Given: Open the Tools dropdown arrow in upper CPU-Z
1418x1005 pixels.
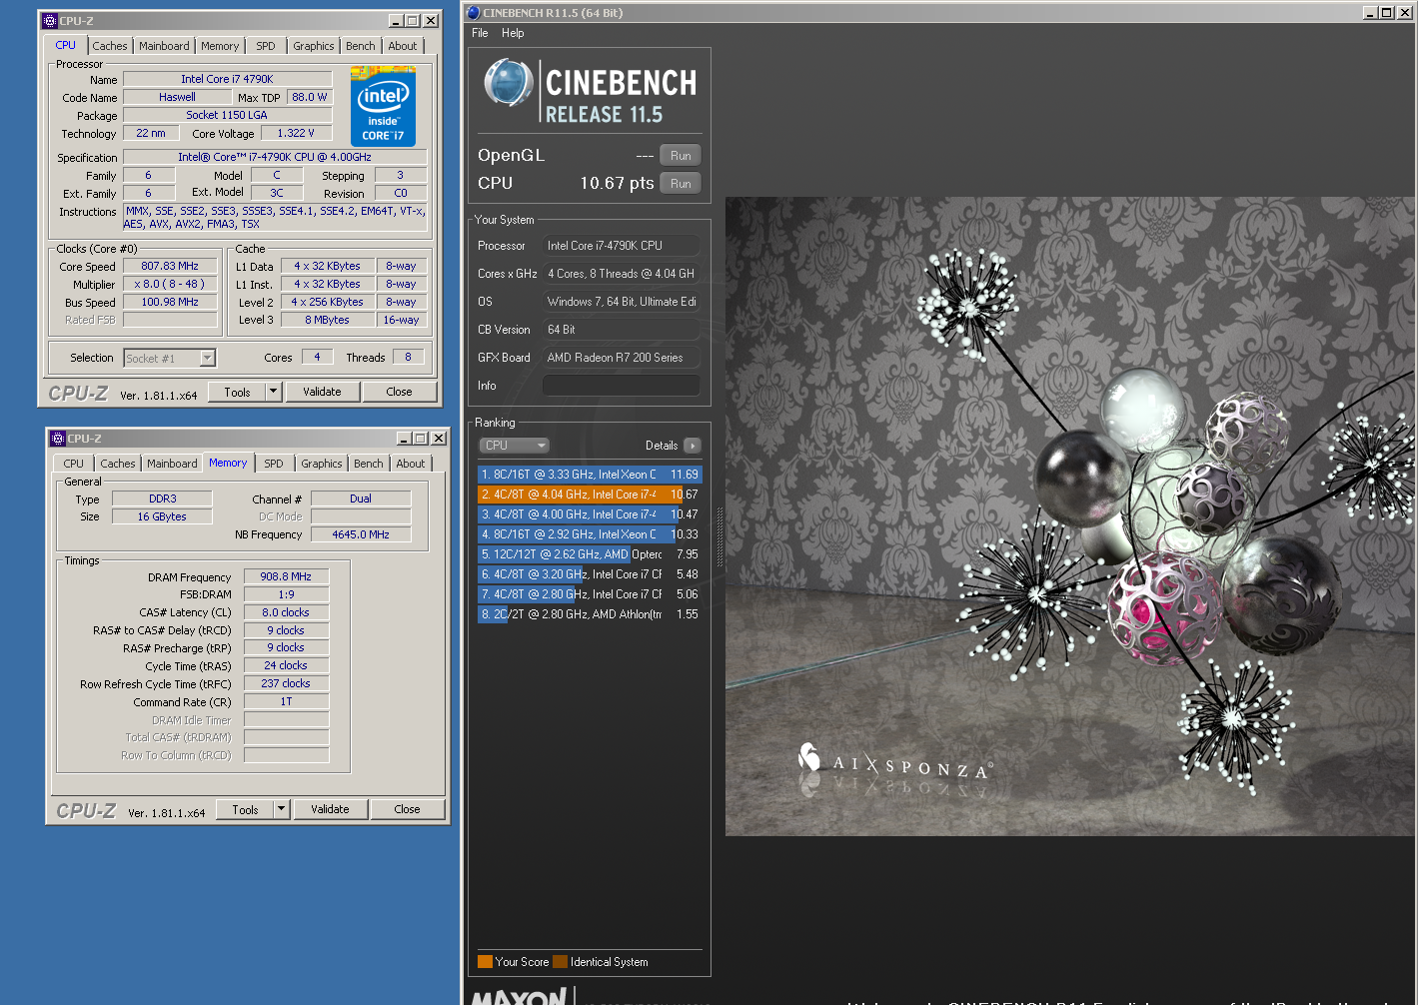Looking at the screenshot, I should tap(273, 392).
